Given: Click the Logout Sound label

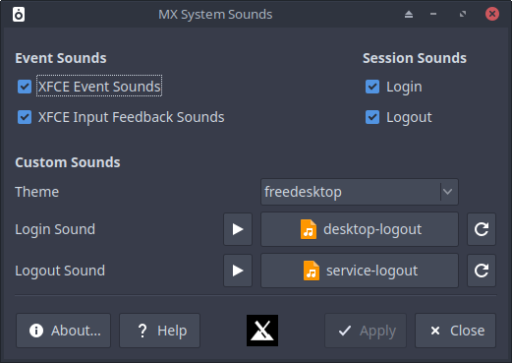Looking at the screenshot, I should coord(60,271).
